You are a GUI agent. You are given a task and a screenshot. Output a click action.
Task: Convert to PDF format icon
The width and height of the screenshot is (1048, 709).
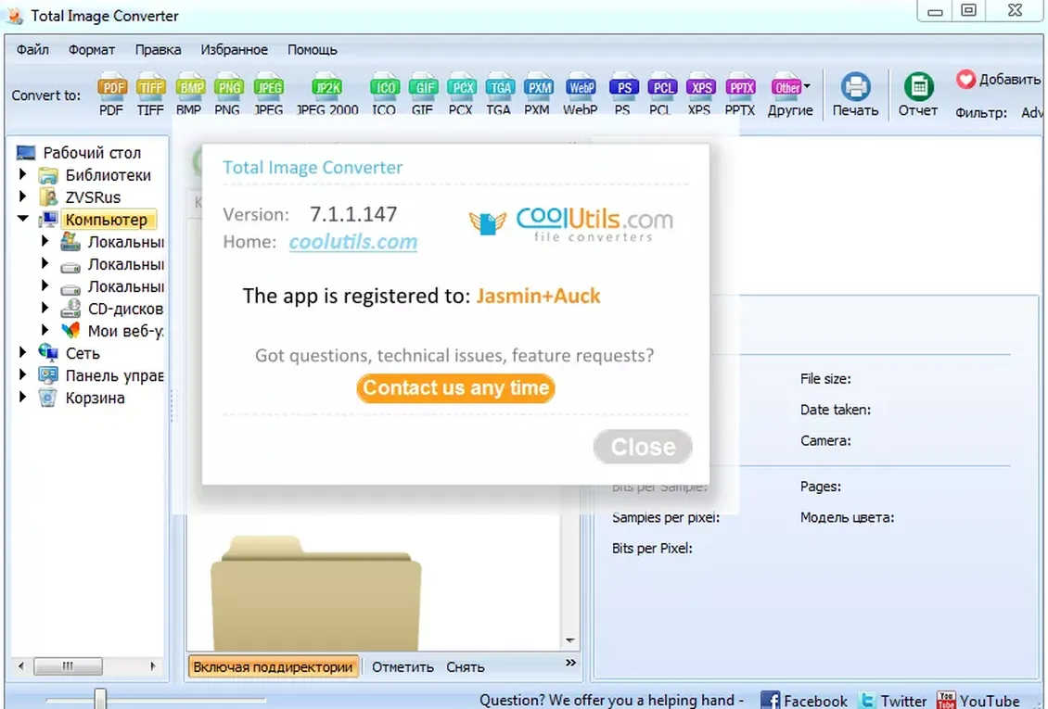111,95
